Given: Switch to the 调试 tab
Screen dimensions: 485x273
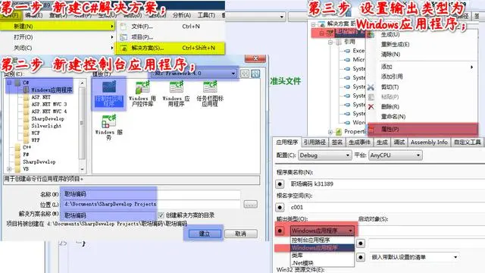Looking at the screenshot, I should (399, 142).
